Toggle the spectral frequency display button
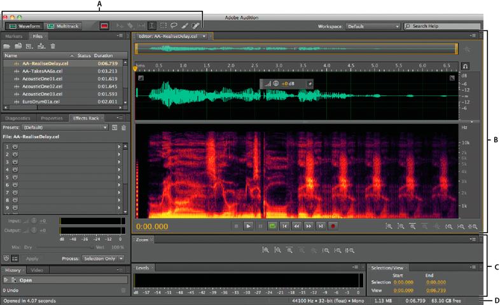Viewport: 500px width, 305px height. coord(104,26)
